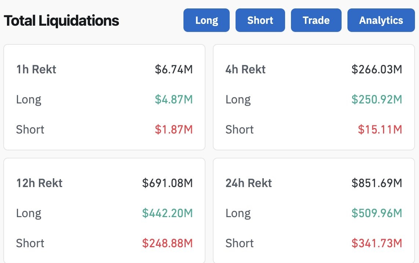Click the blue Long button
The height and width of the screenshot is (263, 419).
tap(207, 20)
